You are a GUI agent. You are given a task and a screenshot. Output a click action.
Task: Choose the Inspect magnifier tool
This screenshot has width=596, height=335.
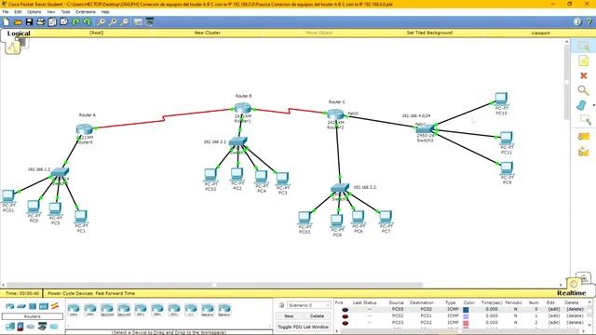pos(584,90)
